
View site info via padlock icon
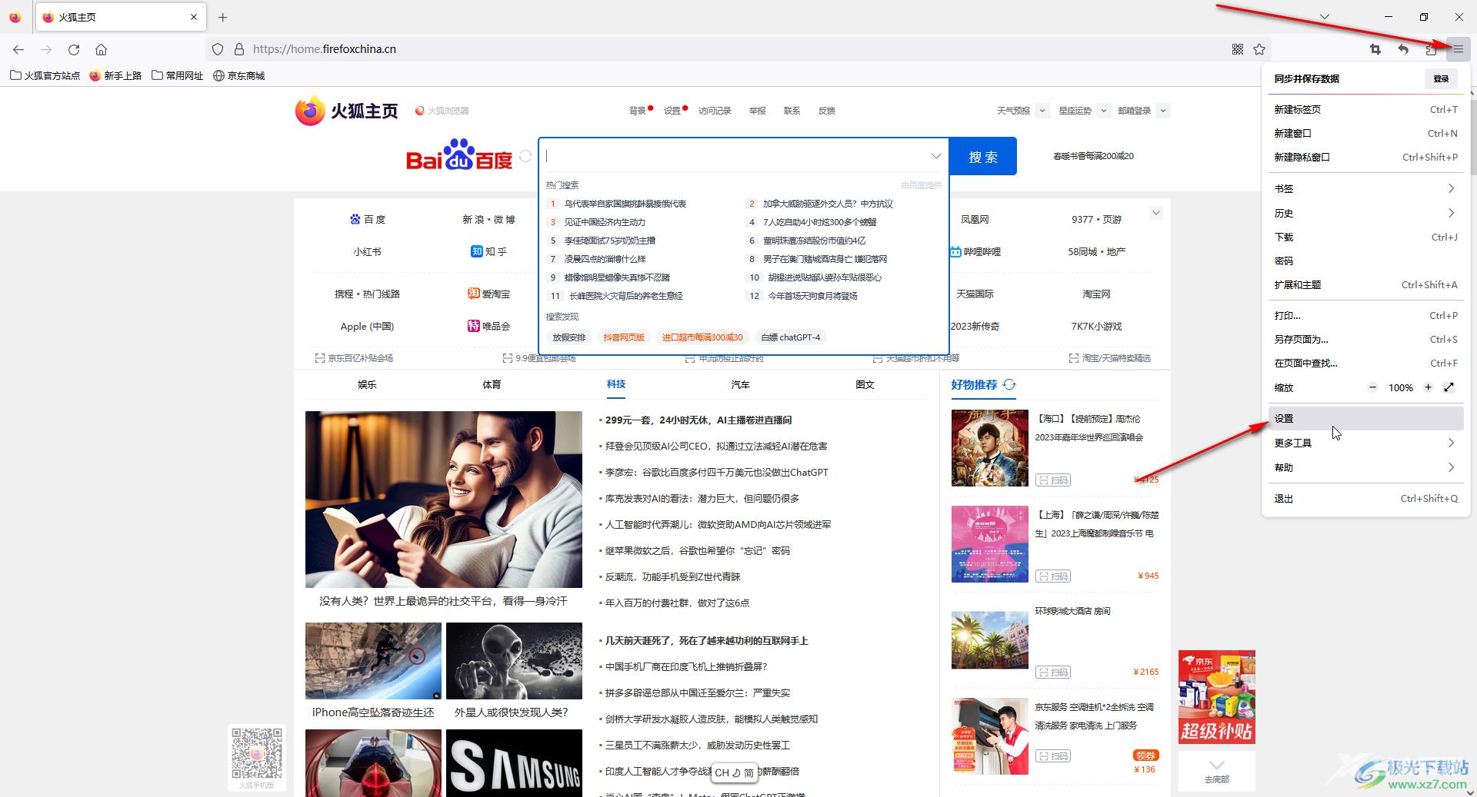coord(239,49)
